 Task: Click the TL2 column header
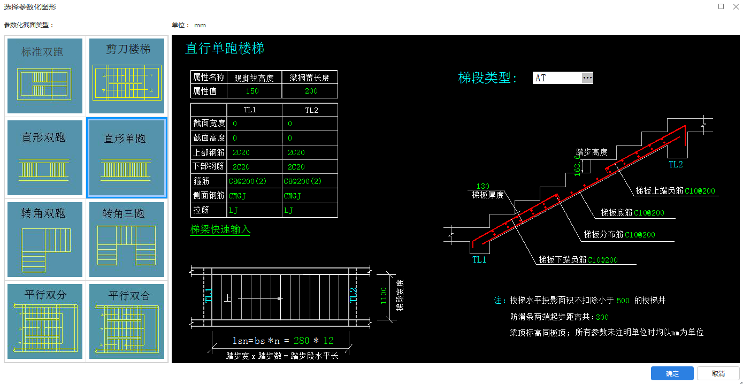[x=311, y=110]
